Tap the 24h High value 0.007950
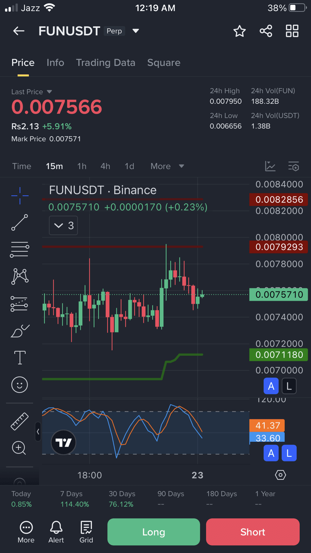 [226, 101]
